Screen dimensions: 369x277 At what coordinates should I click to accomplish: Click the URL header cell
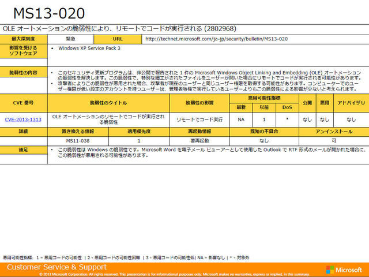[118, 39]
